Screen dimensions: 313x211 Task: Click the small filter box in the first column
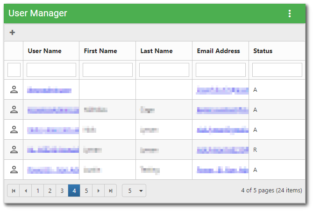pyautogui.click(x=14, y=70)
